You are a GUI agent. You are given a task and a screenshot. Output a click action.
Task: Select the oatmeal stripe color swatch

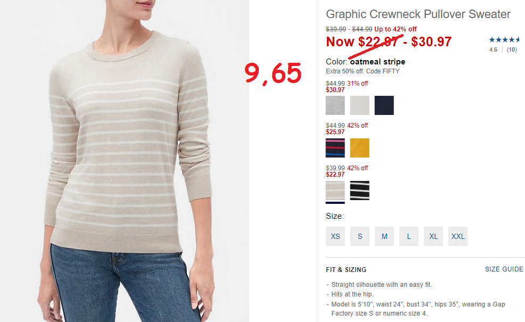pos(335,191)
